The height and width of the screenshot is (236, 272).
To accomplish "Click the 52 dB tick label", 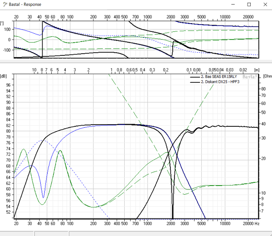I will [x=8, y=212].
